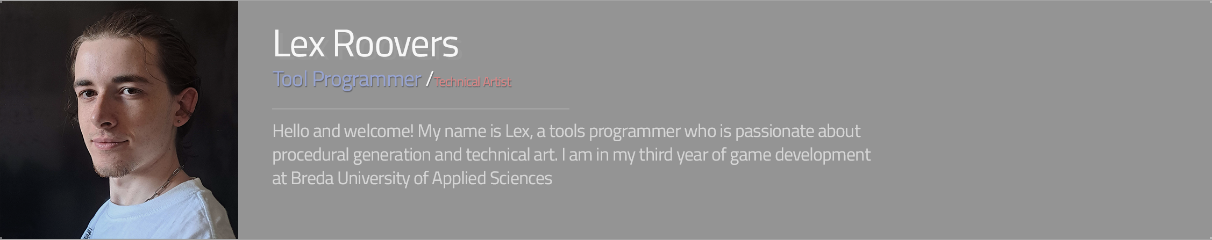Click the first name "Lex" in the heading
1212x240 pixels.
(298, 44)
